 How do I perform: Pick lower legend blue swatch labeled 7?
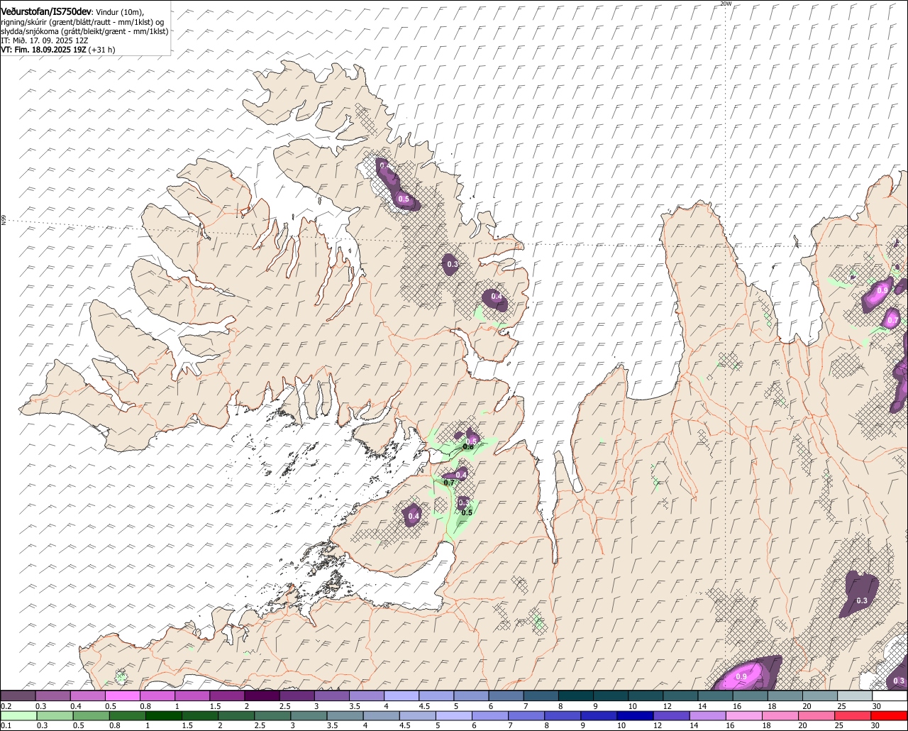pos(526,715)
